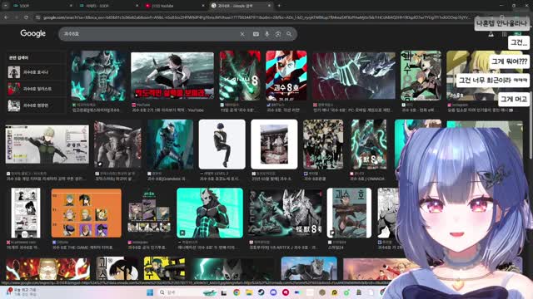The image size is (533, 299).
Task: Go back with browser back arrow
Action: pos(6,17)
